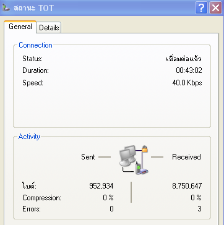Image resolution: width=224 pixels, height=225 pixels.
Task: Switch to the Details tab
Action: point(49,28)
